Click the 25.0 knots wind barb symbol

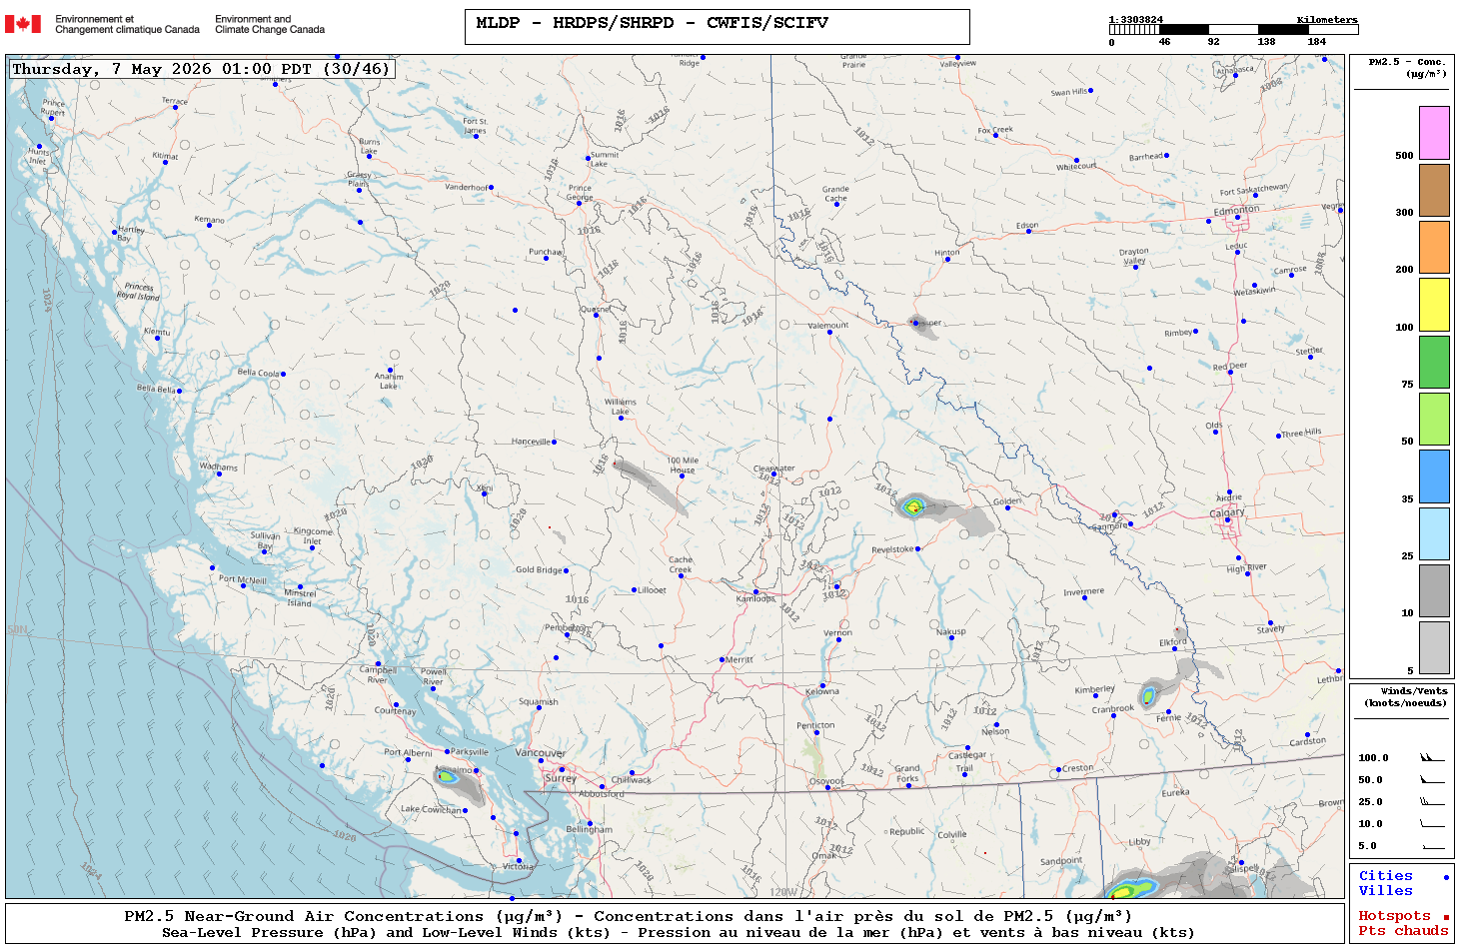pos(1432,801)
